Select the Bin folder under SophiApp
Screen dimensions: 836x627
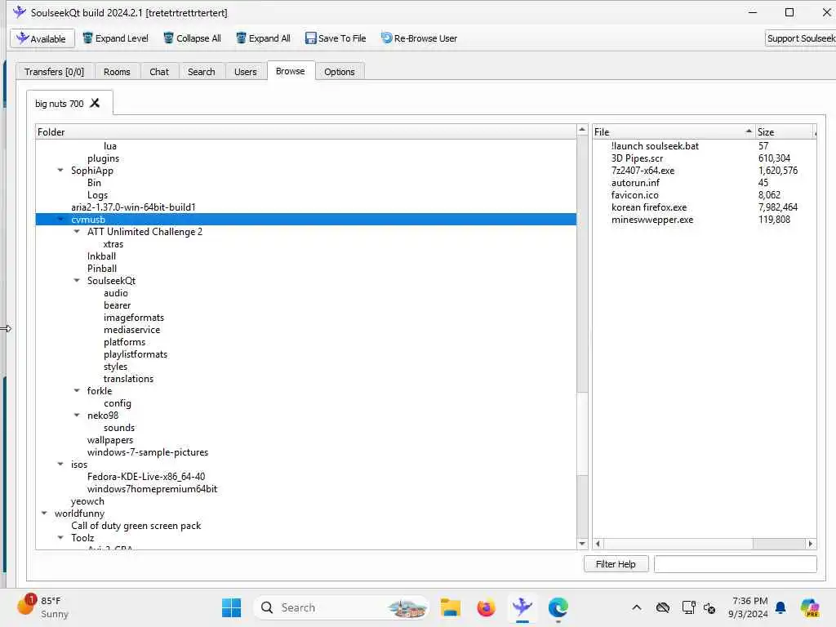pyautogui.click(x=94, y=183)
